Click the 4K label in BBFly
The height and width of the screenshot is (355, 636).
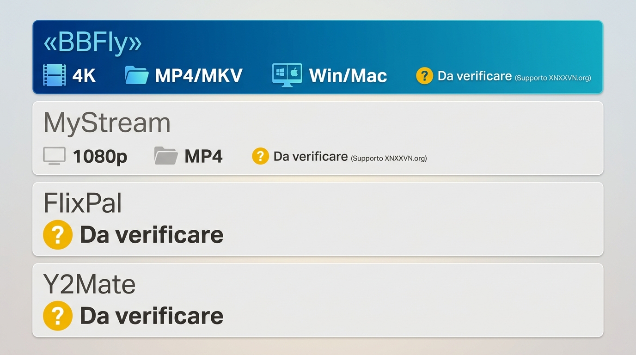coord(84,76)
